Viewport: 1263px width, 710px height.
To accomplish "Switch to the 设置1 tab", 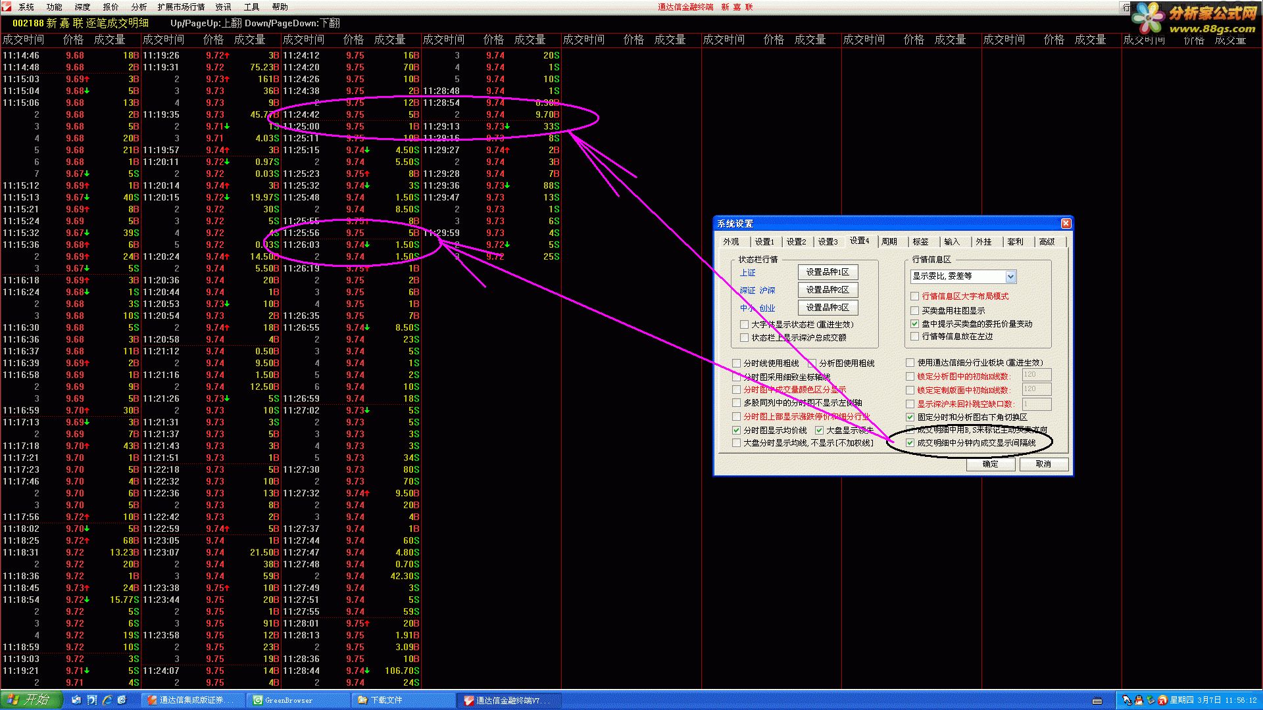I will pyautogui.click(x=764, y=242).
